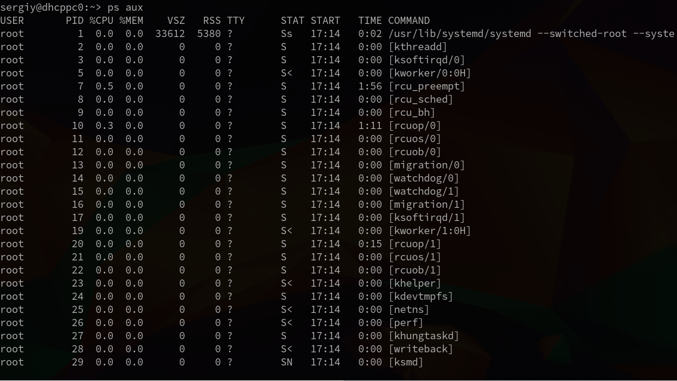Screen dimensions: 677x381
Task: Select the [kdevtmpfs] process entry
Action: point(421,296)
